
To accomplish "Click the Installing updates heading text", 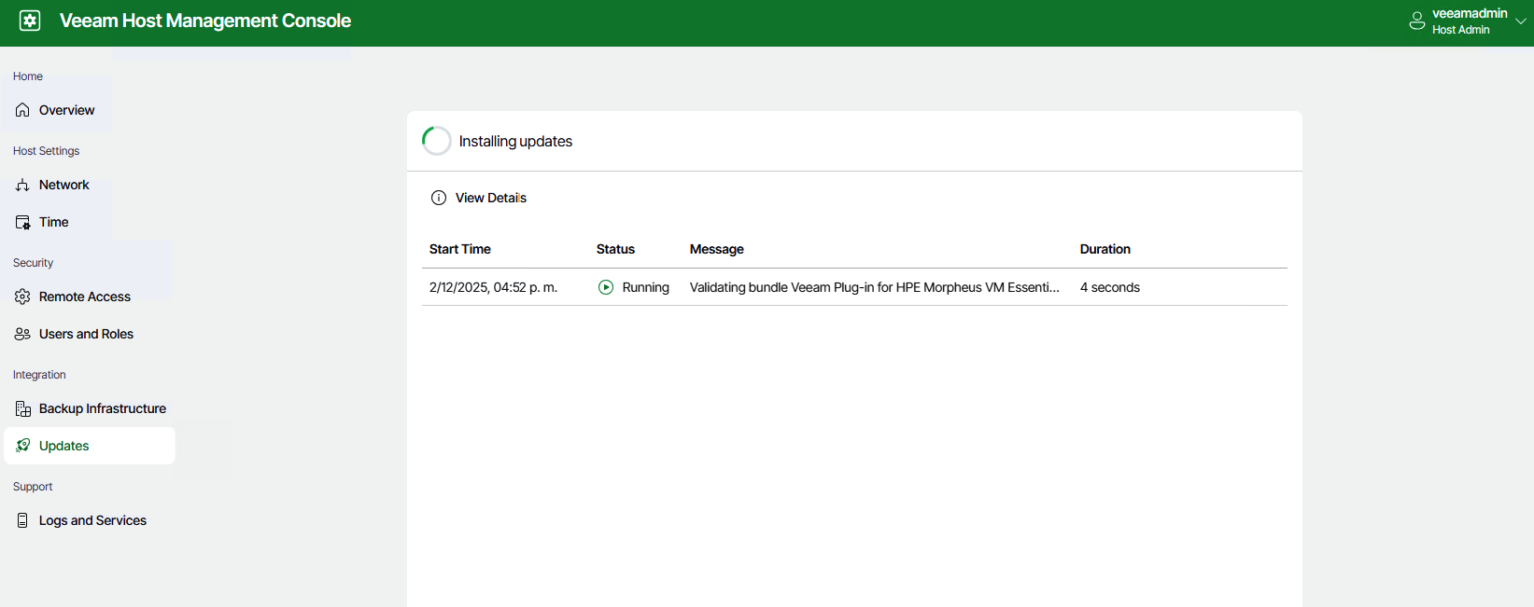I will tap(515, 141).
